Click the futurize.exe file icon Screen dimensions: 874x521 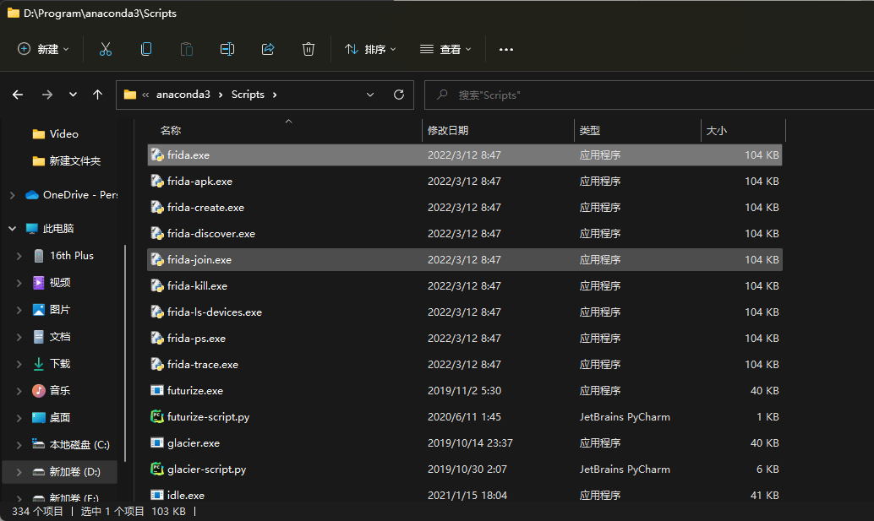[157, 390]
